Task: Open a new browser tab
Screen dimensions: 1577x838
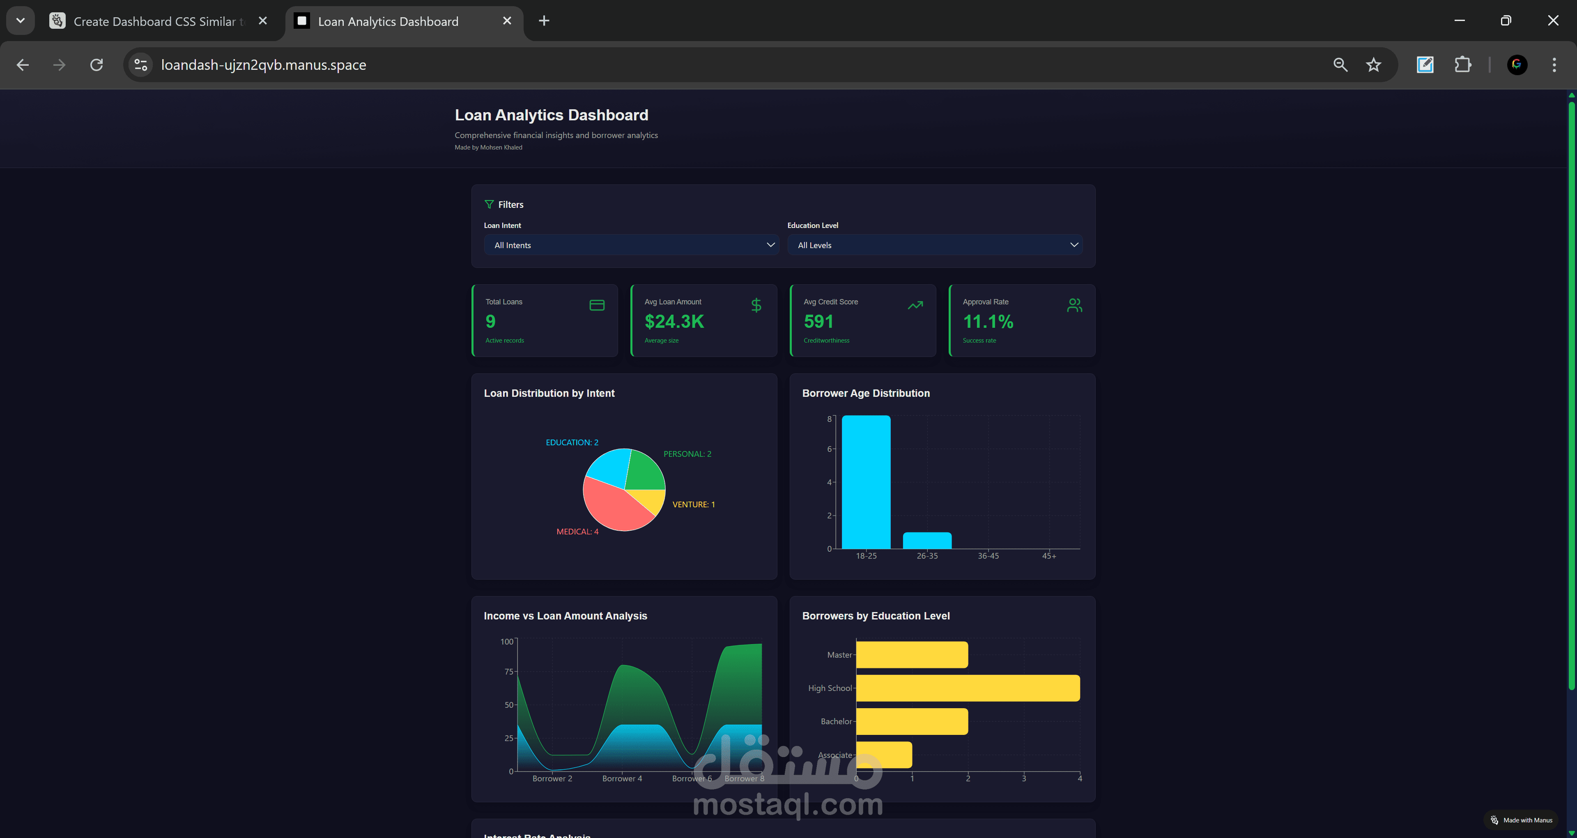Action: point(544,21)
